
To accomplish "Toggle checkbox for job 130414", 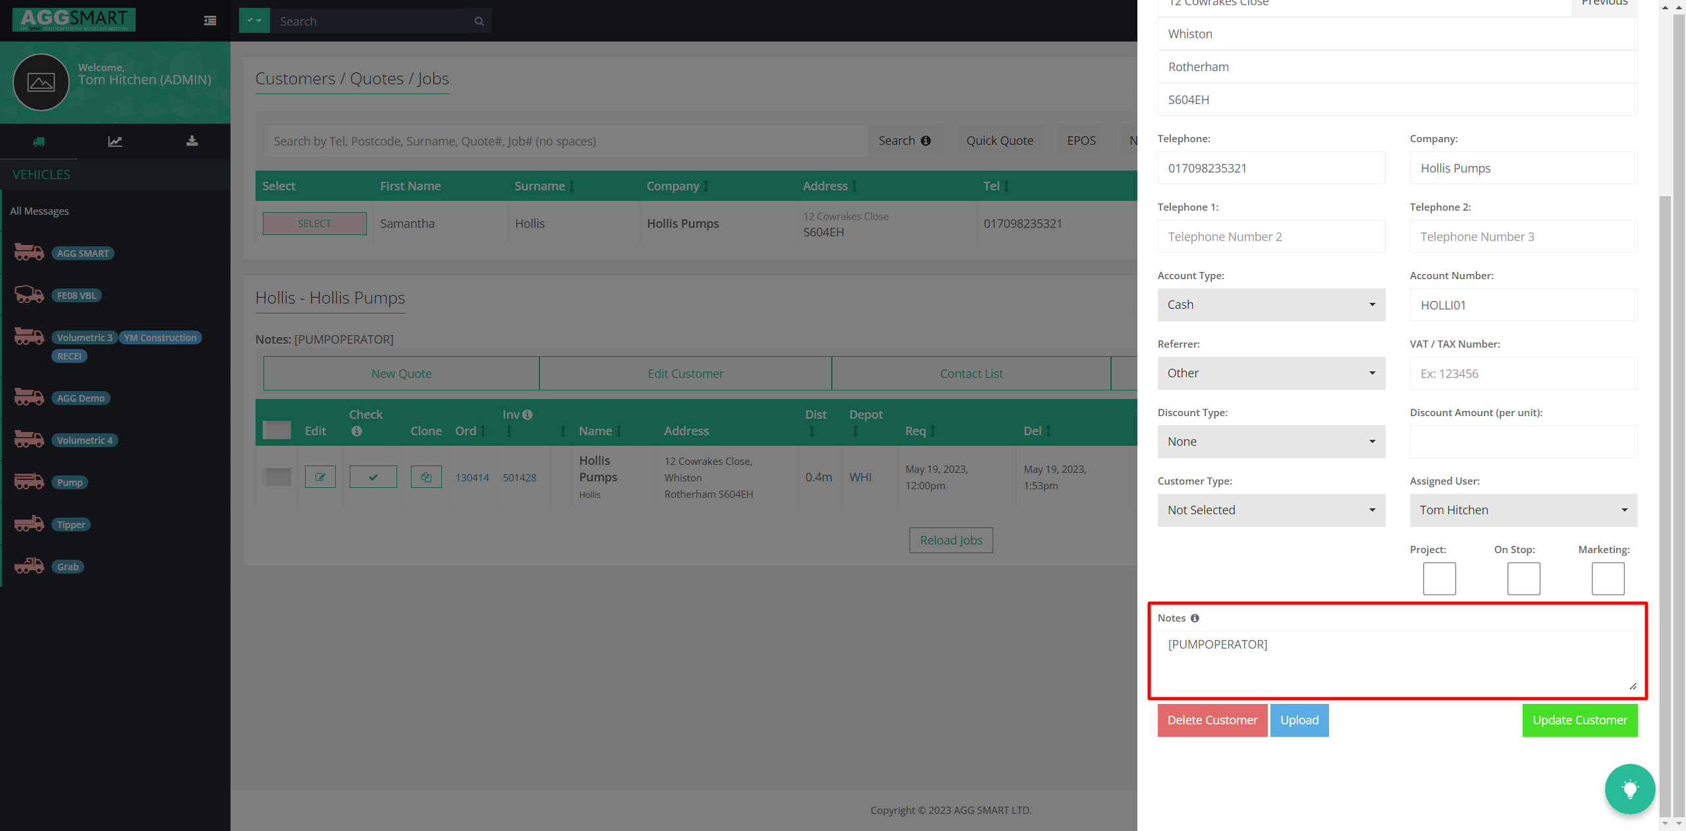I will point(278,477).
